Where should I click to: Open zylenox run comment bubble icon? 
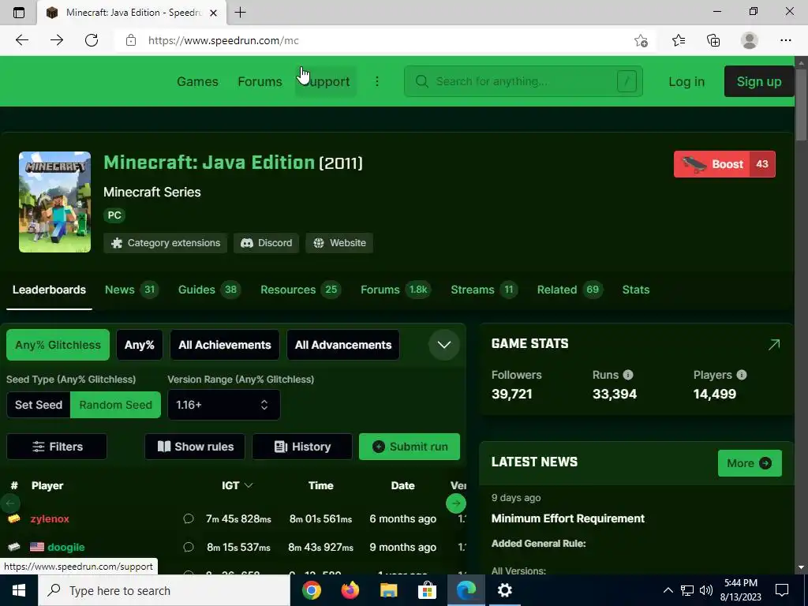[x=189, y=518]
